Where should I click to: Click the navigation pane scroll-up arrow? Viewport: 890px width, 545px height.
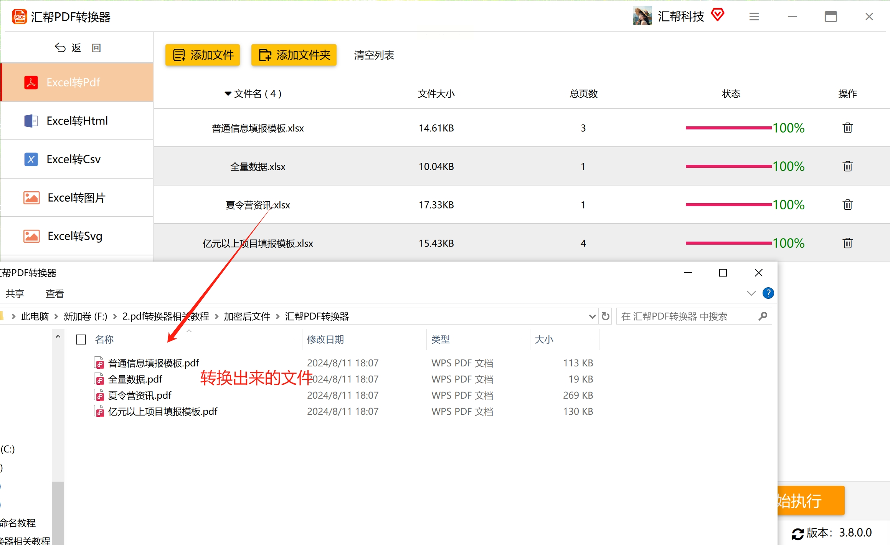point(58,336)
